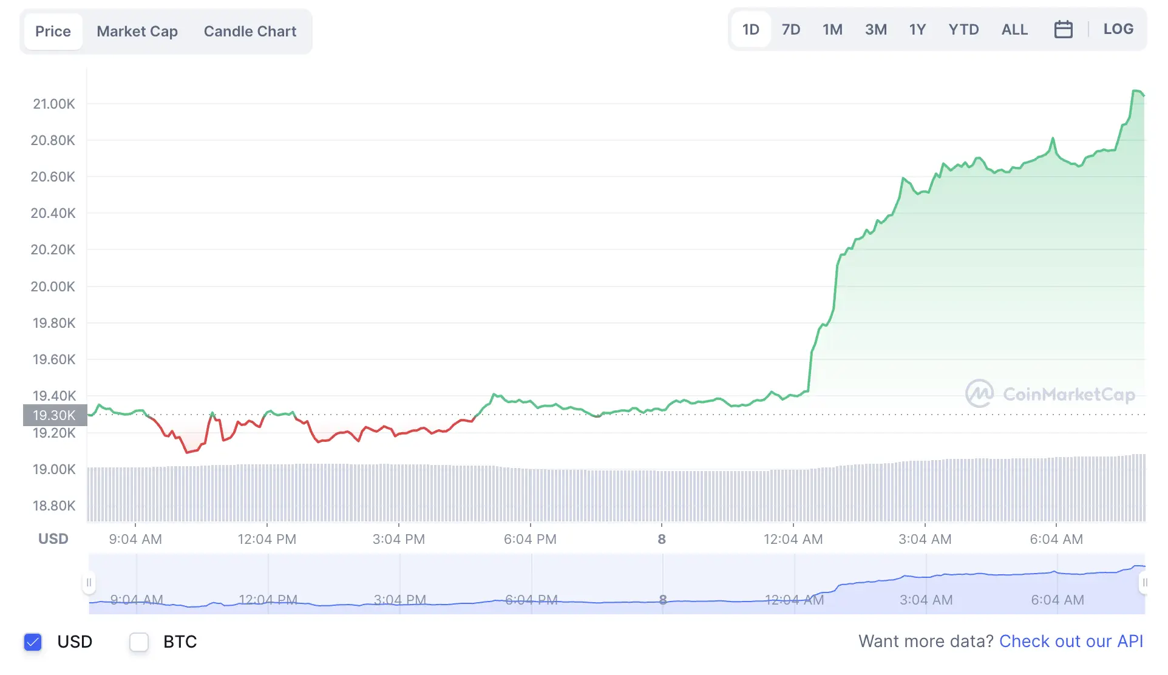Uncheck the USD checkbox

(33, 642)
